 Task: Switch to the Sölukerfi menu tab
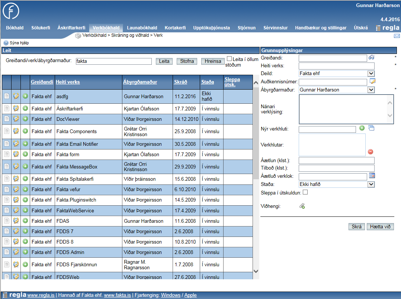pyautogui.click(x=41, y=28)
